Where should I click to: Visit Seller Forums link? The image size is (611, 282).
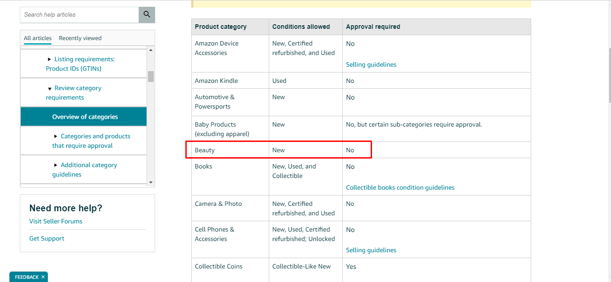point(56,221)
